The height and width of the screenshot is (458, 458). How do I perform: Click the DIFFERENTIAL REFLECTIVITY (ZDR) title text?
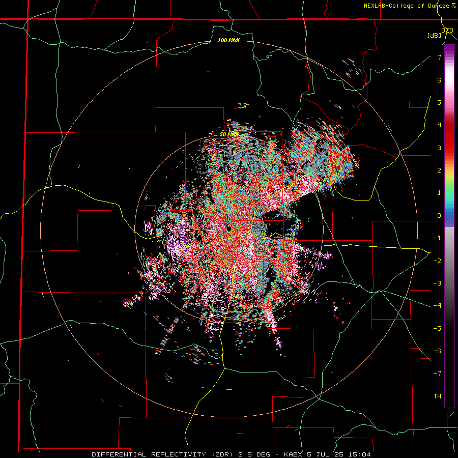tap(162, 454)
